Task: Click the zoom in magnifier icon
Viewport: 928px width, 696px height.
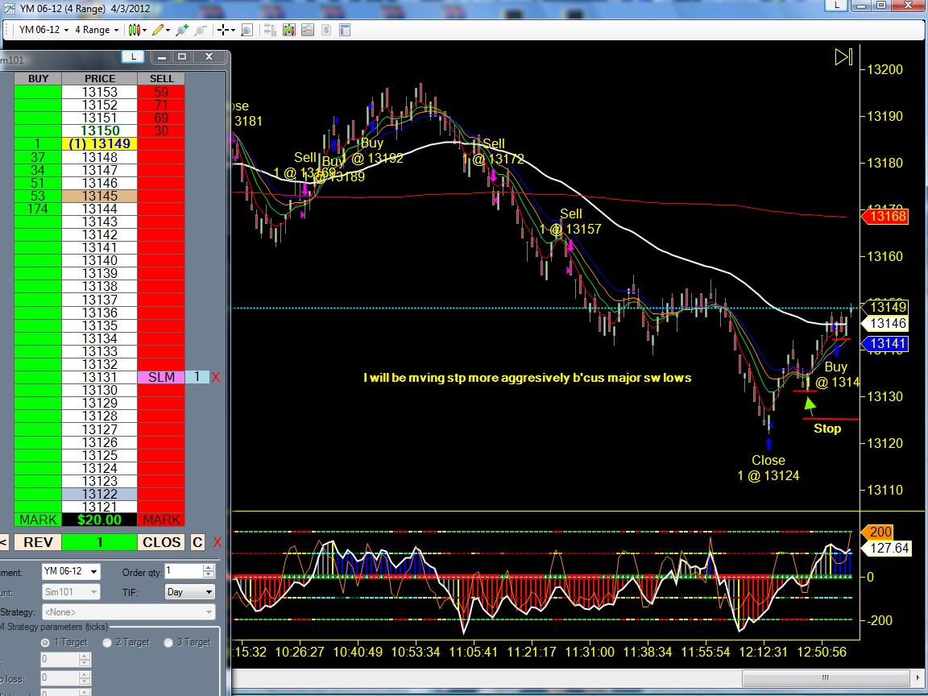Action: [x=182, y=30]
